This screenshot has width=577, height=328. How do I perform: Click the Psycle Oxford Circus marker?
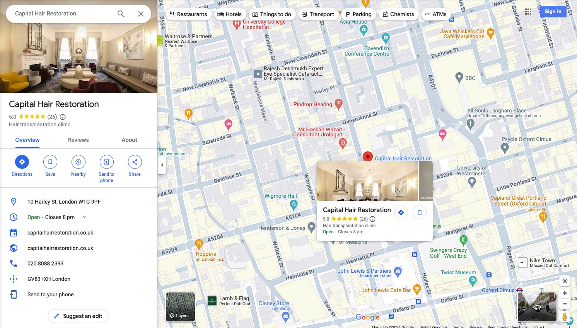click(505, 147)
